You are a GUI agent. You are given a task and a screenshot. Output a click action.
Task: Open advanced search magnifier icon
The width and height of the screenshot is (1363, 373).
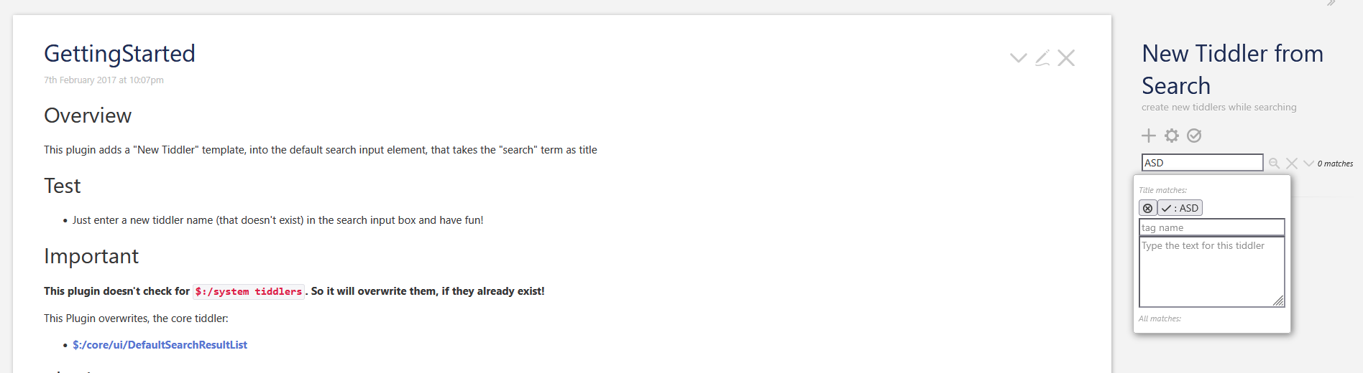pyautogui.click(x=1274, y=164)
